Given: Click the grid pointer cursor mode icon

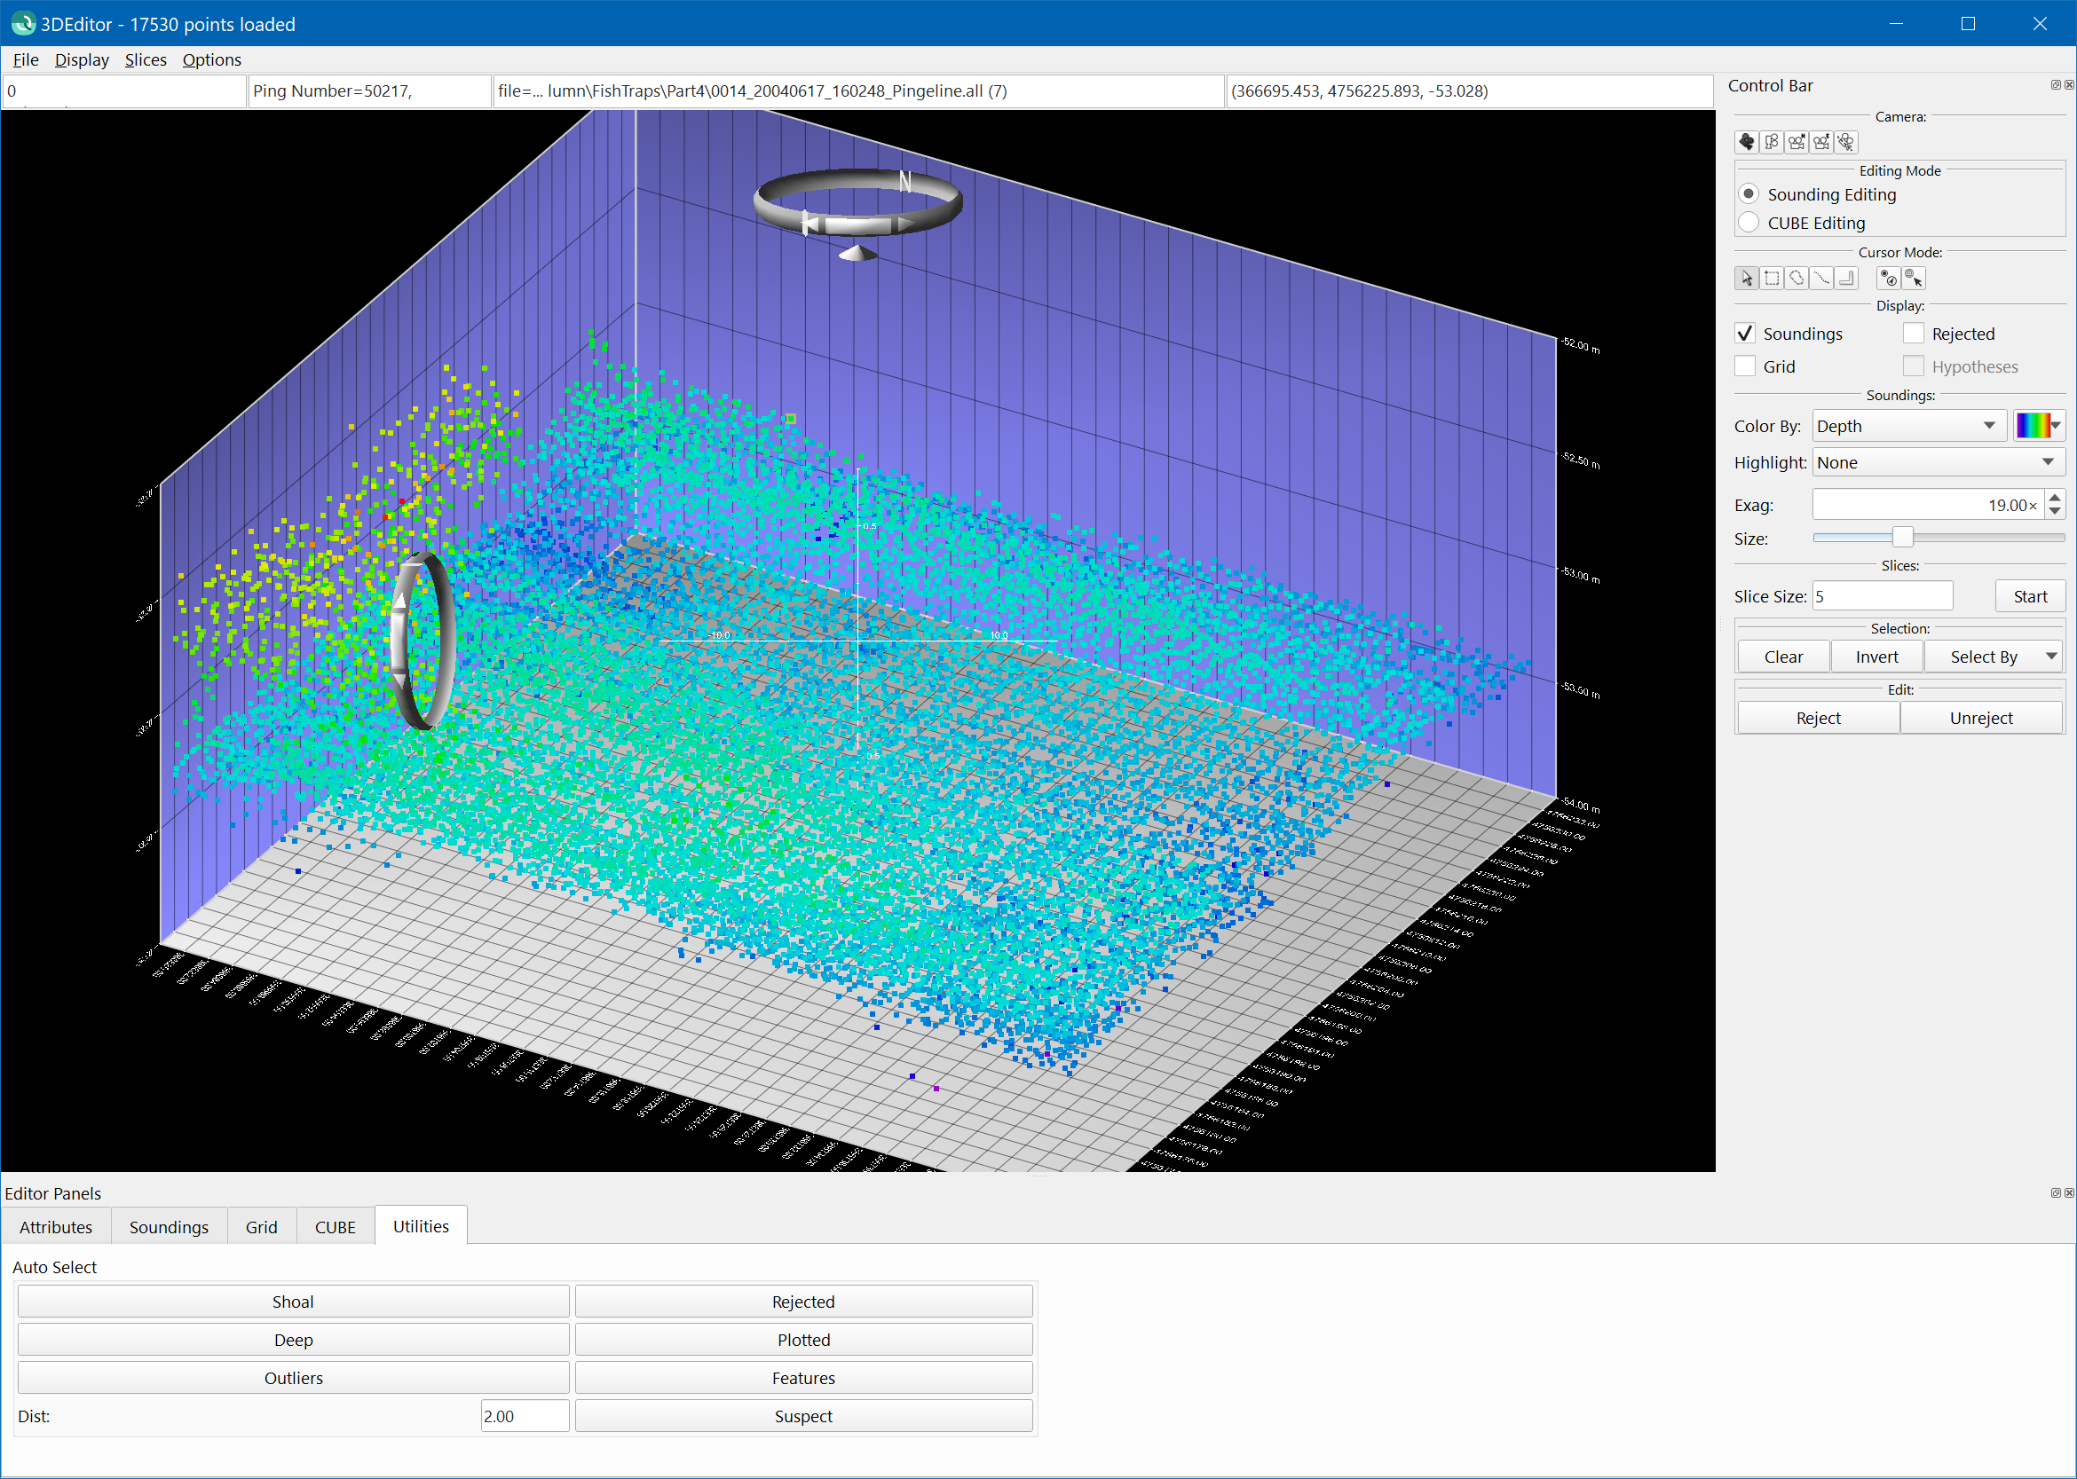Looking at the screenshot, I should 1914,279.
